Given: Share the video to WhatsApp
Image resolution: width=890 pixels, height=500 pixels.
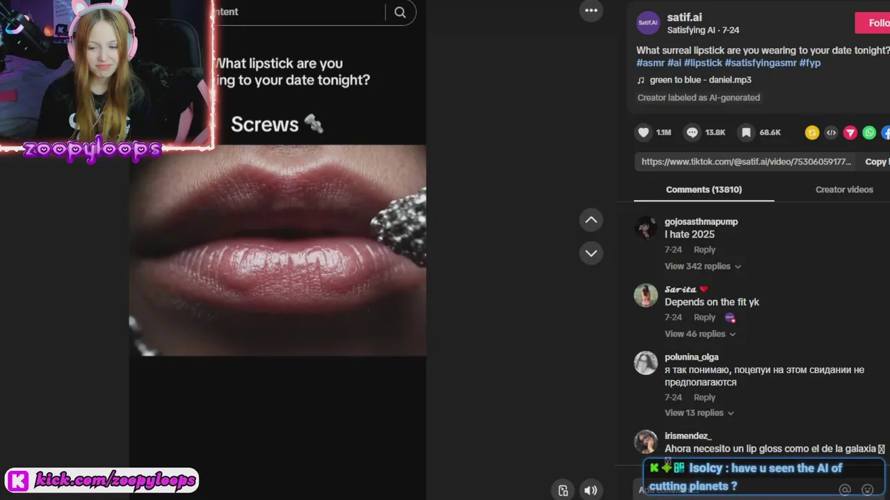Looking at the screenshot, I should pos(869,133).
